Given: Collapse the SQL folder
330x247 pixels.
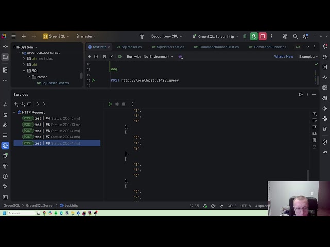Looking at the screenshot, I should coord(24,71).
